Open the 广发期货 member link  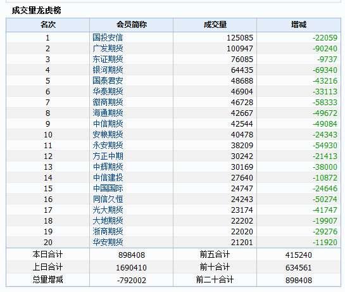(x=108, y=48)
